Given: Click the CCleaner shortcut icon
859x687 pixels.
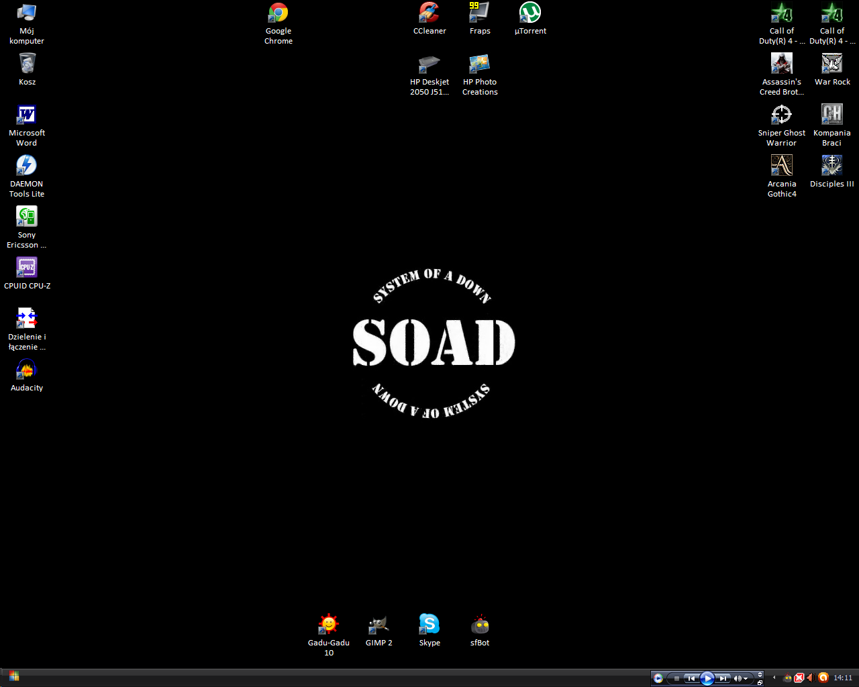Looking at the screenshot, I should (x=429, y=18).
